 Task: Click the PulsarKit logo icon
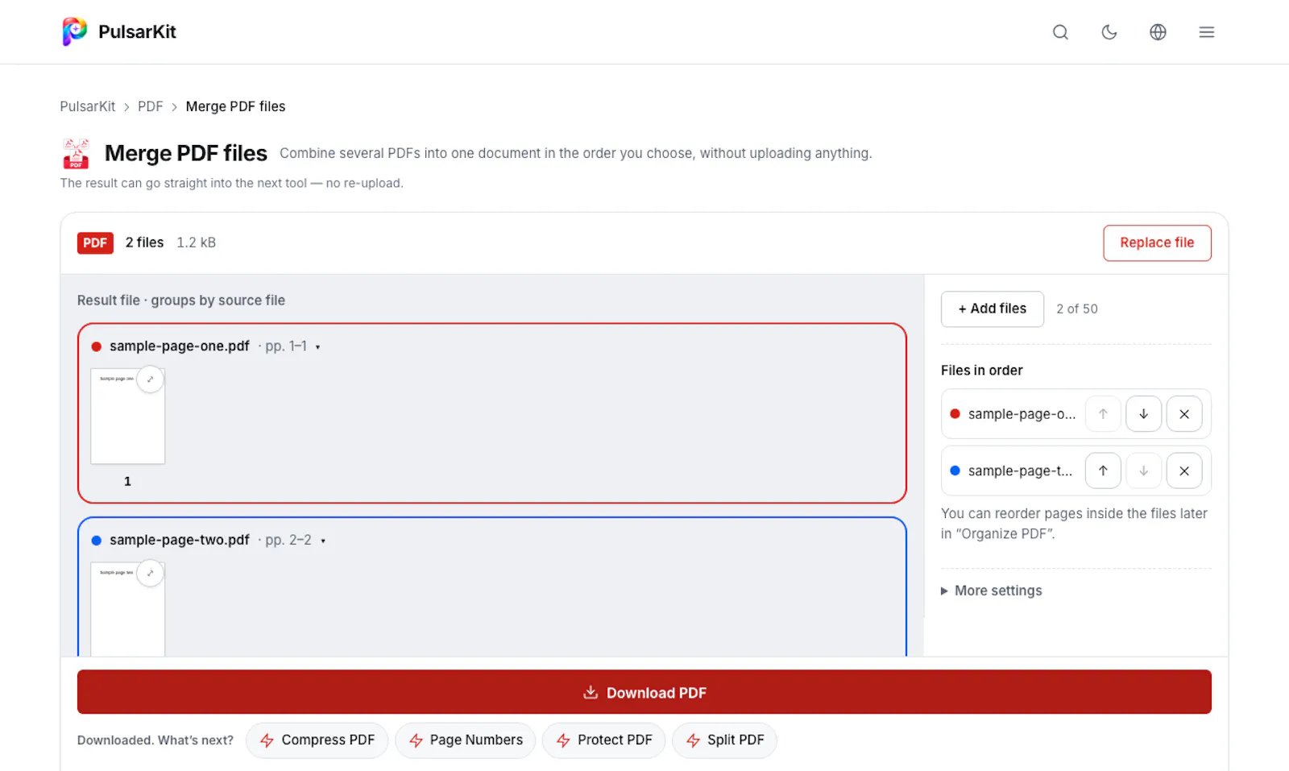pyautogui.click(x=75, y=31)
